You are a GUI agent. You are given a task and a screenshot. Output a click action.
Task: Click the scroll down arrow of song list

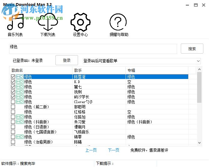[x=199, y=143]
